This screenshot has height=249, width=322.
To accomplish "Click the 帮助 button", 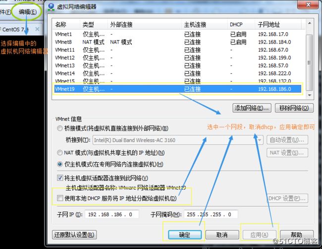I will point(297,235).
